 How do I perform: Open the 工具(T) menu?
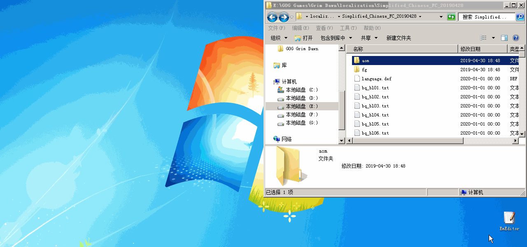click(348, 28)
